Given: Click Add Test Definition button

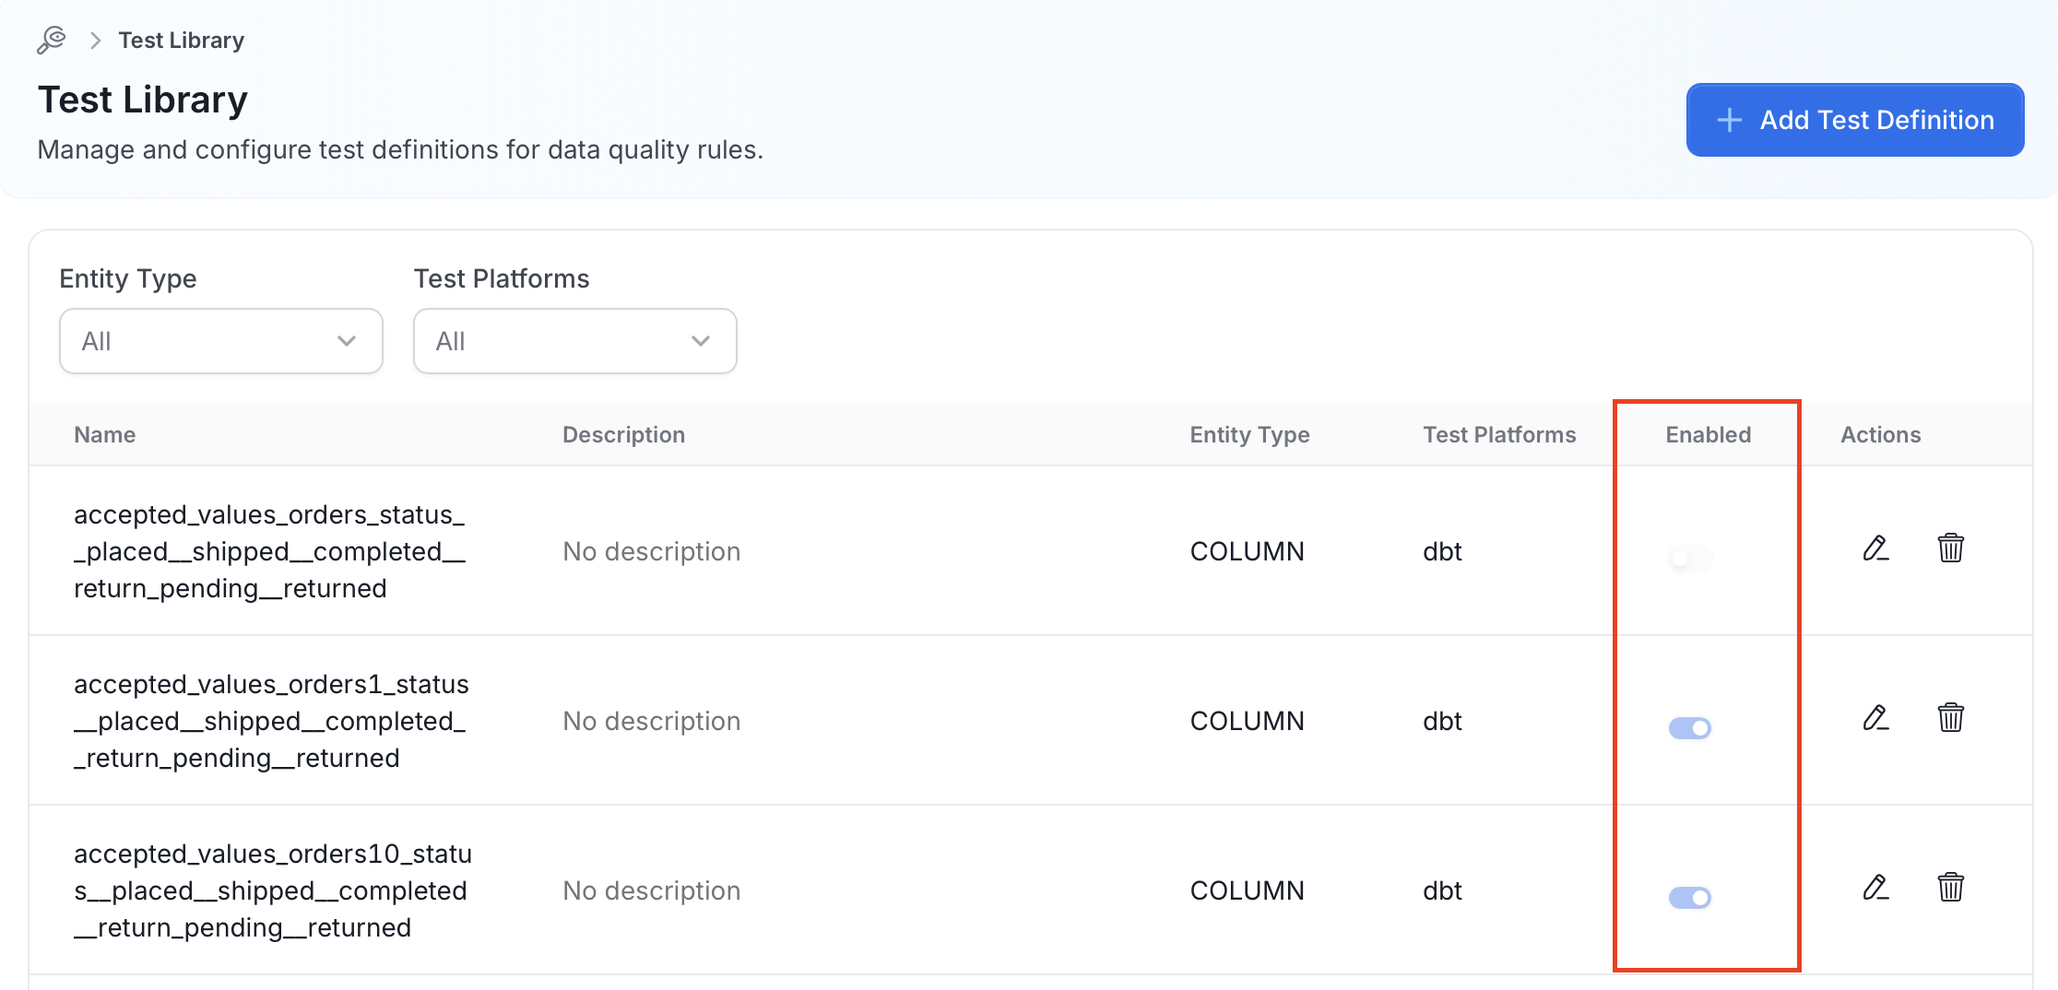Looking at the screenshot, I should coord(1855,120).
